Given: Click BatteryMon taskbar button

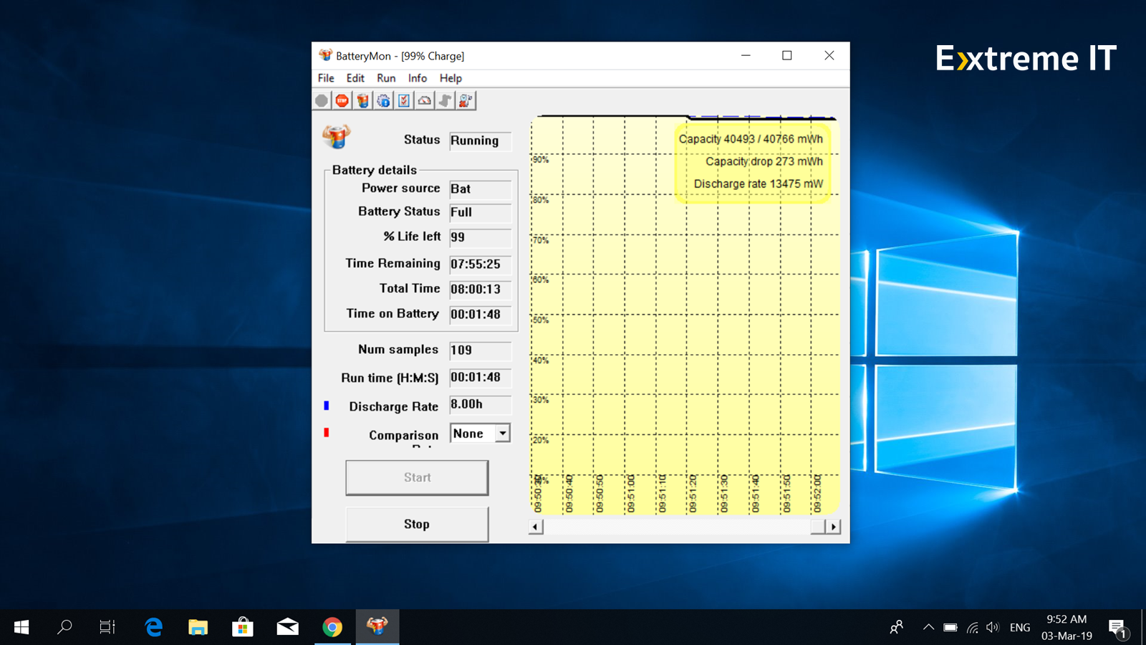Looking at the screenshot, I should click(377, 627).
